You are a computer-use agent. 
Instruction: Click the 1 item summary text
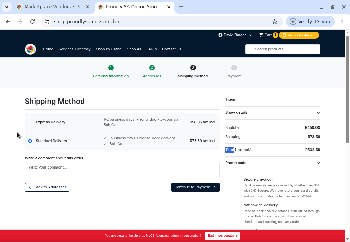click(x=230, y=99)
